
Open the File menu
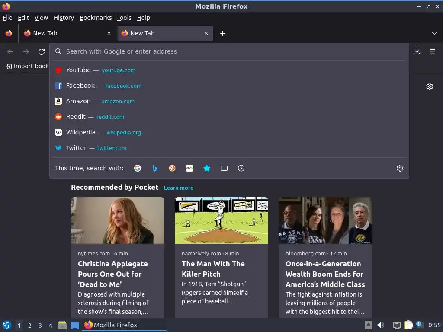(7, 18)
